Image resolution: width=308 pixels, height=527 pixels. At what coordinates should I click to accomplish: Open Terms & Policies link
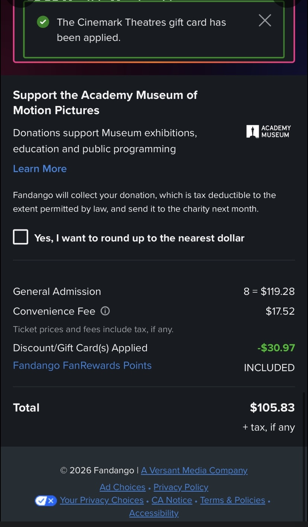click(x=232, y=500)
